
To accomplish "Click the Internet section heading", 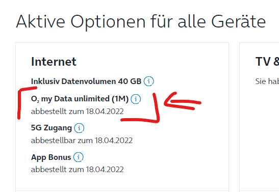I will click(x=54, y=62).
